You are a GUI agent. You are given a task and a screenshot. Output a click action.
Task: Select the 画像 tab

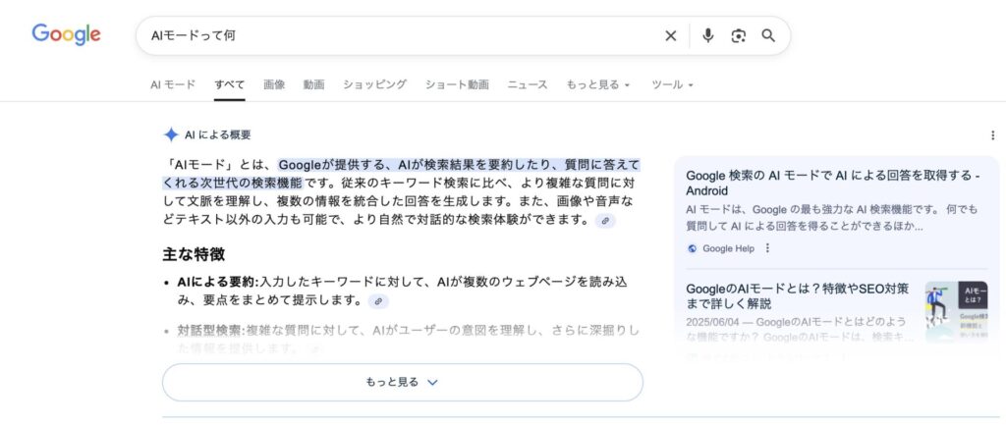(274, 85)
